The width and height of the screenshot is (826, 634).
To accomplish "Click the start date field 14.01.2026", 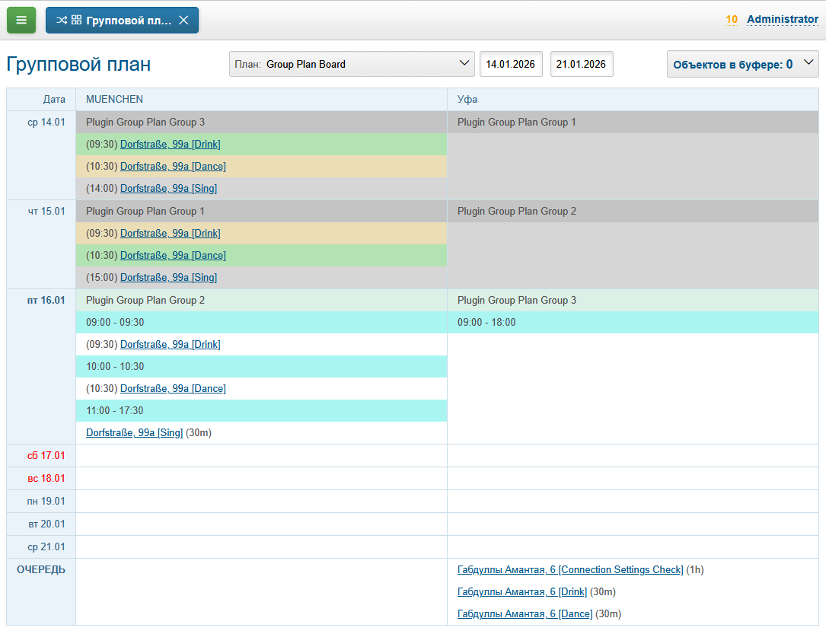I will pos(511,65).
